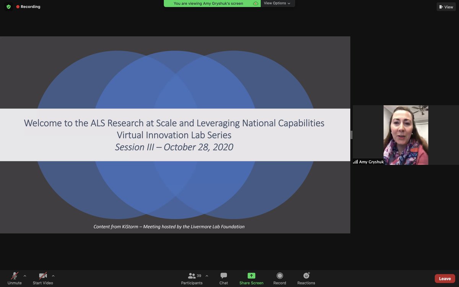Click the 'Session III – October 28, 2020' text
This screenshot has width=459, height=287.
174,147
